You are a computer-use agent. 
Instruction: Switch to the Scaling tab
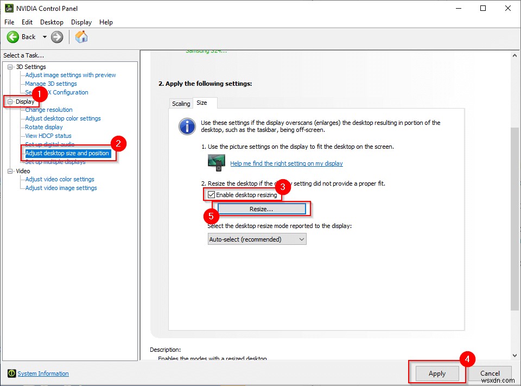tap(181, 103)
